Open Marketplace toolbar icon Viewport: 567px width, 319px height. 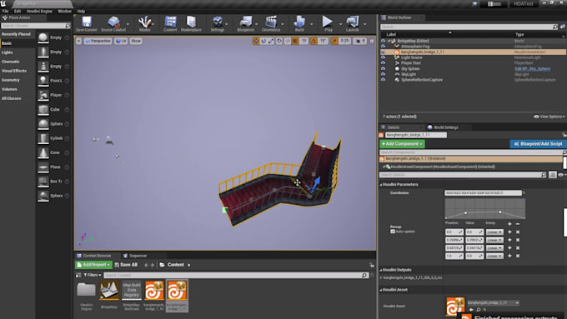[191, 23]
